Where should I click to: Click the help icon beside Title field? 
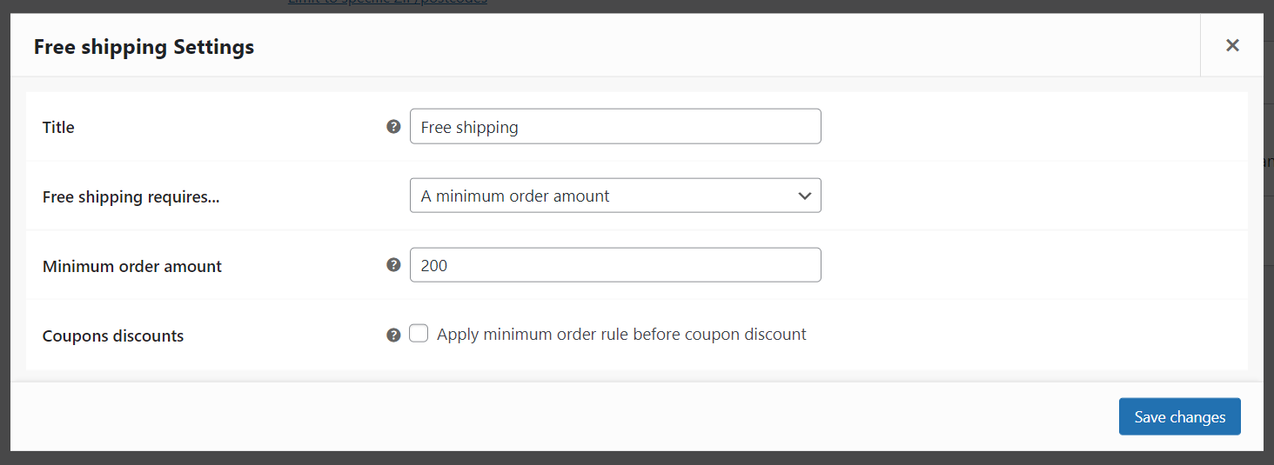pyautogui.click(x=393, y=126)
